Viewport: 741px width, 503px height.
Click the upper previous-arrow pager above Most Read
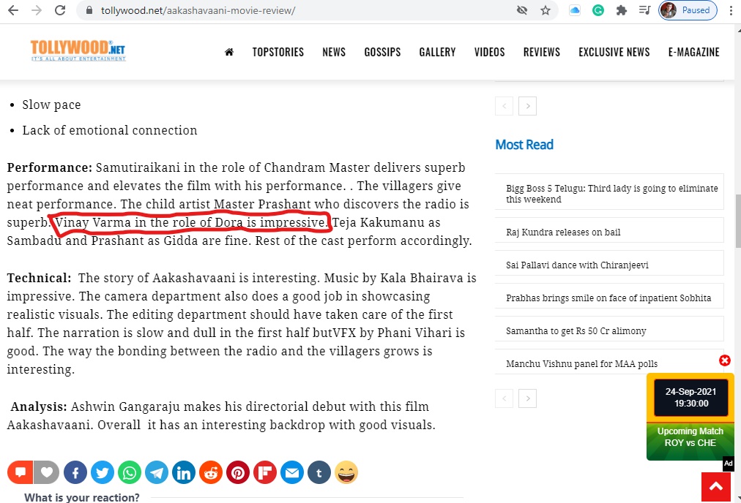[504, 106]
